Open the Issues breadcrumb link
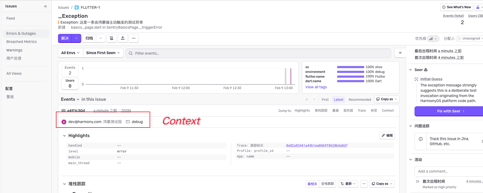This screenshot has width=483, height=193. (x=63, y=7)
